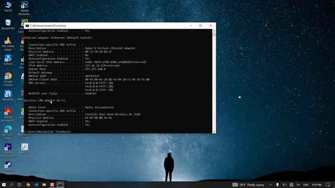Switch ENG input language indicator
The width and height of the screenshot is (335, 188).
(x=306, y=185)
